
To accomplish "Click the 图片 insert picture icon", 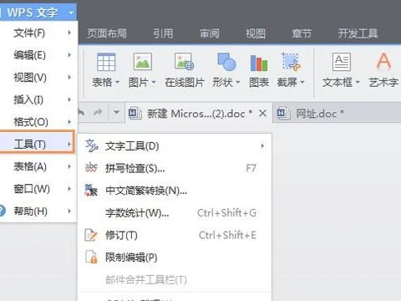I will 143,61.
